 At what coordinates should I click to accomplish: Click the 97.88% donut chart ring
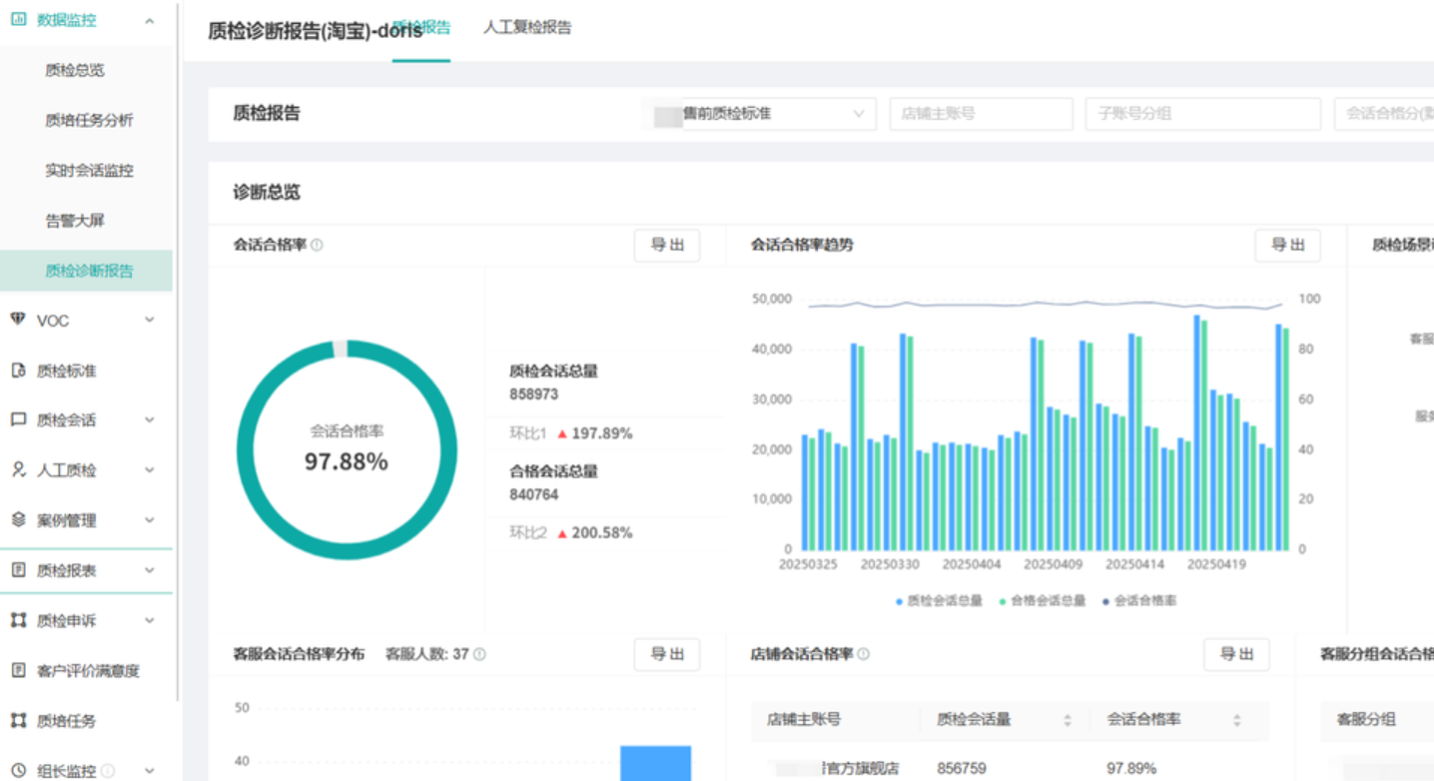(347, 449)
